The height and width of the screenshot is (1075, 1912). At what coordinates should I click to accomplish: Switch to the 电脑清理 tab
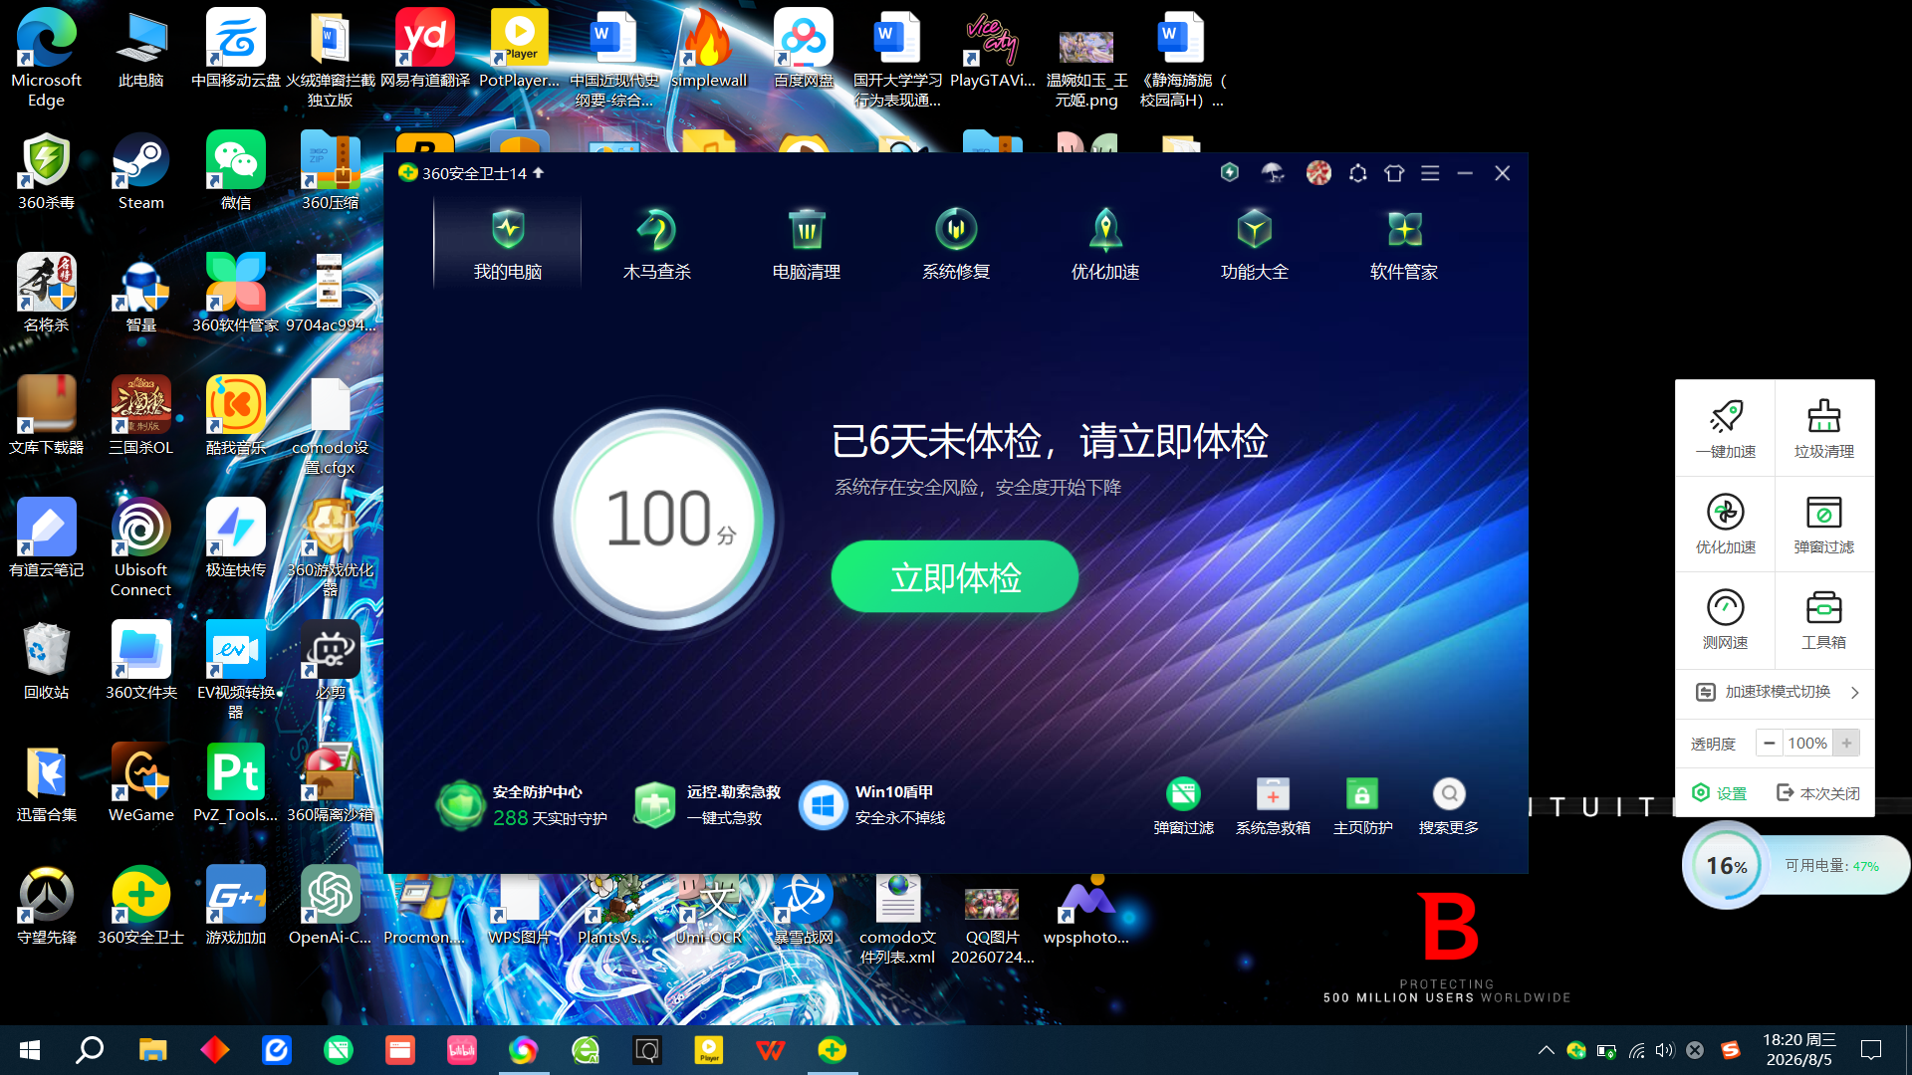pyautogui.click(x=807, y=244)
